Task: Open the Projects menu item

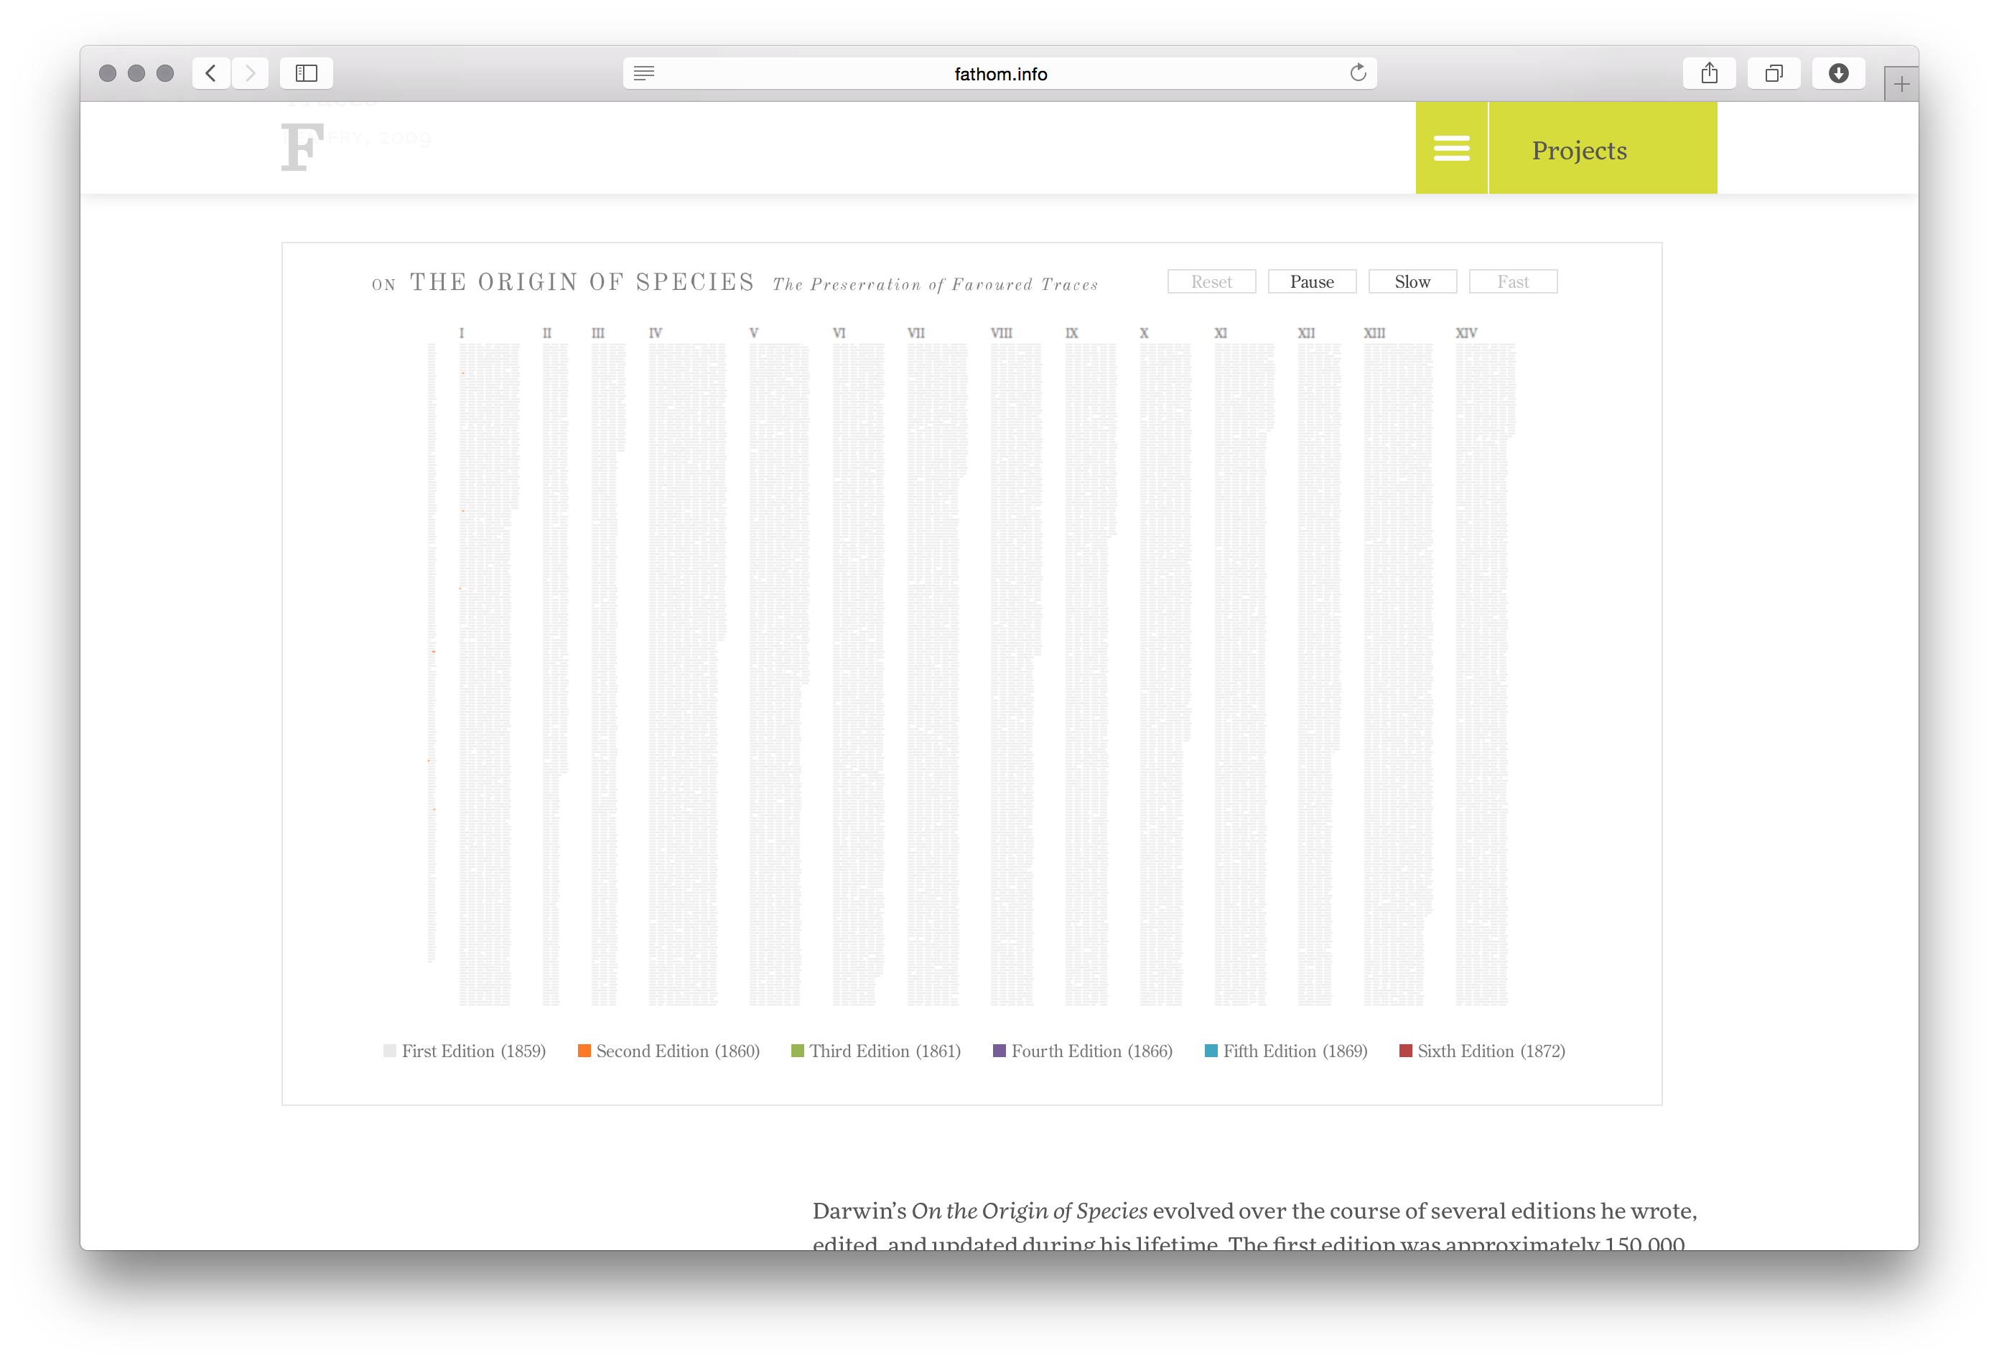Action: coord(1579,151)
